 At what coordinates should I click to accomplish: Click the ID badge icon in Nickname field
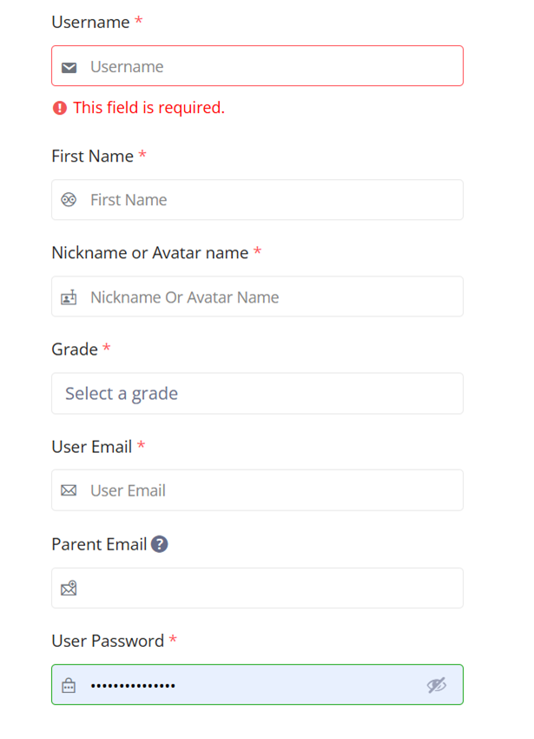[69, 297]
